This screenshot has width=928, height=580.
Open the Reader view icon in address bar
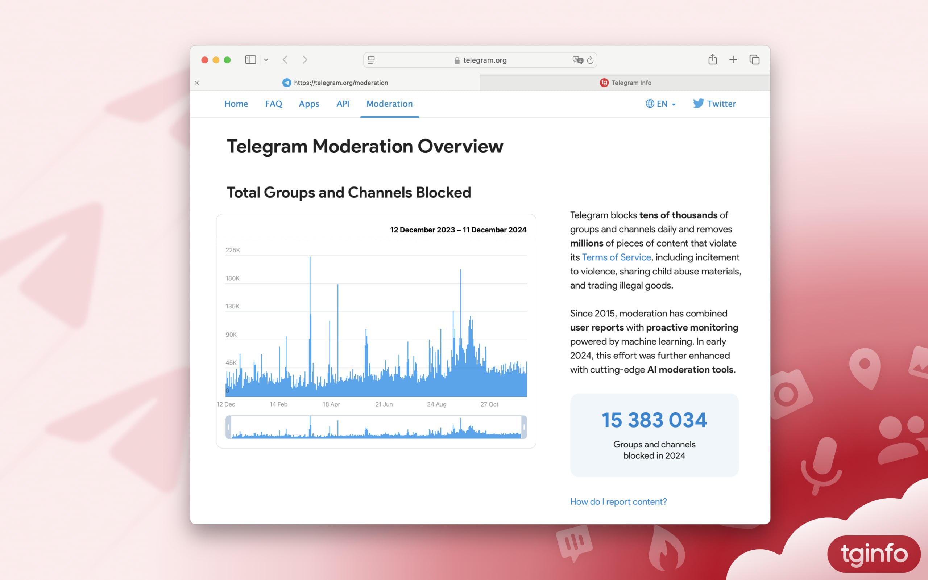click(372, 60)
